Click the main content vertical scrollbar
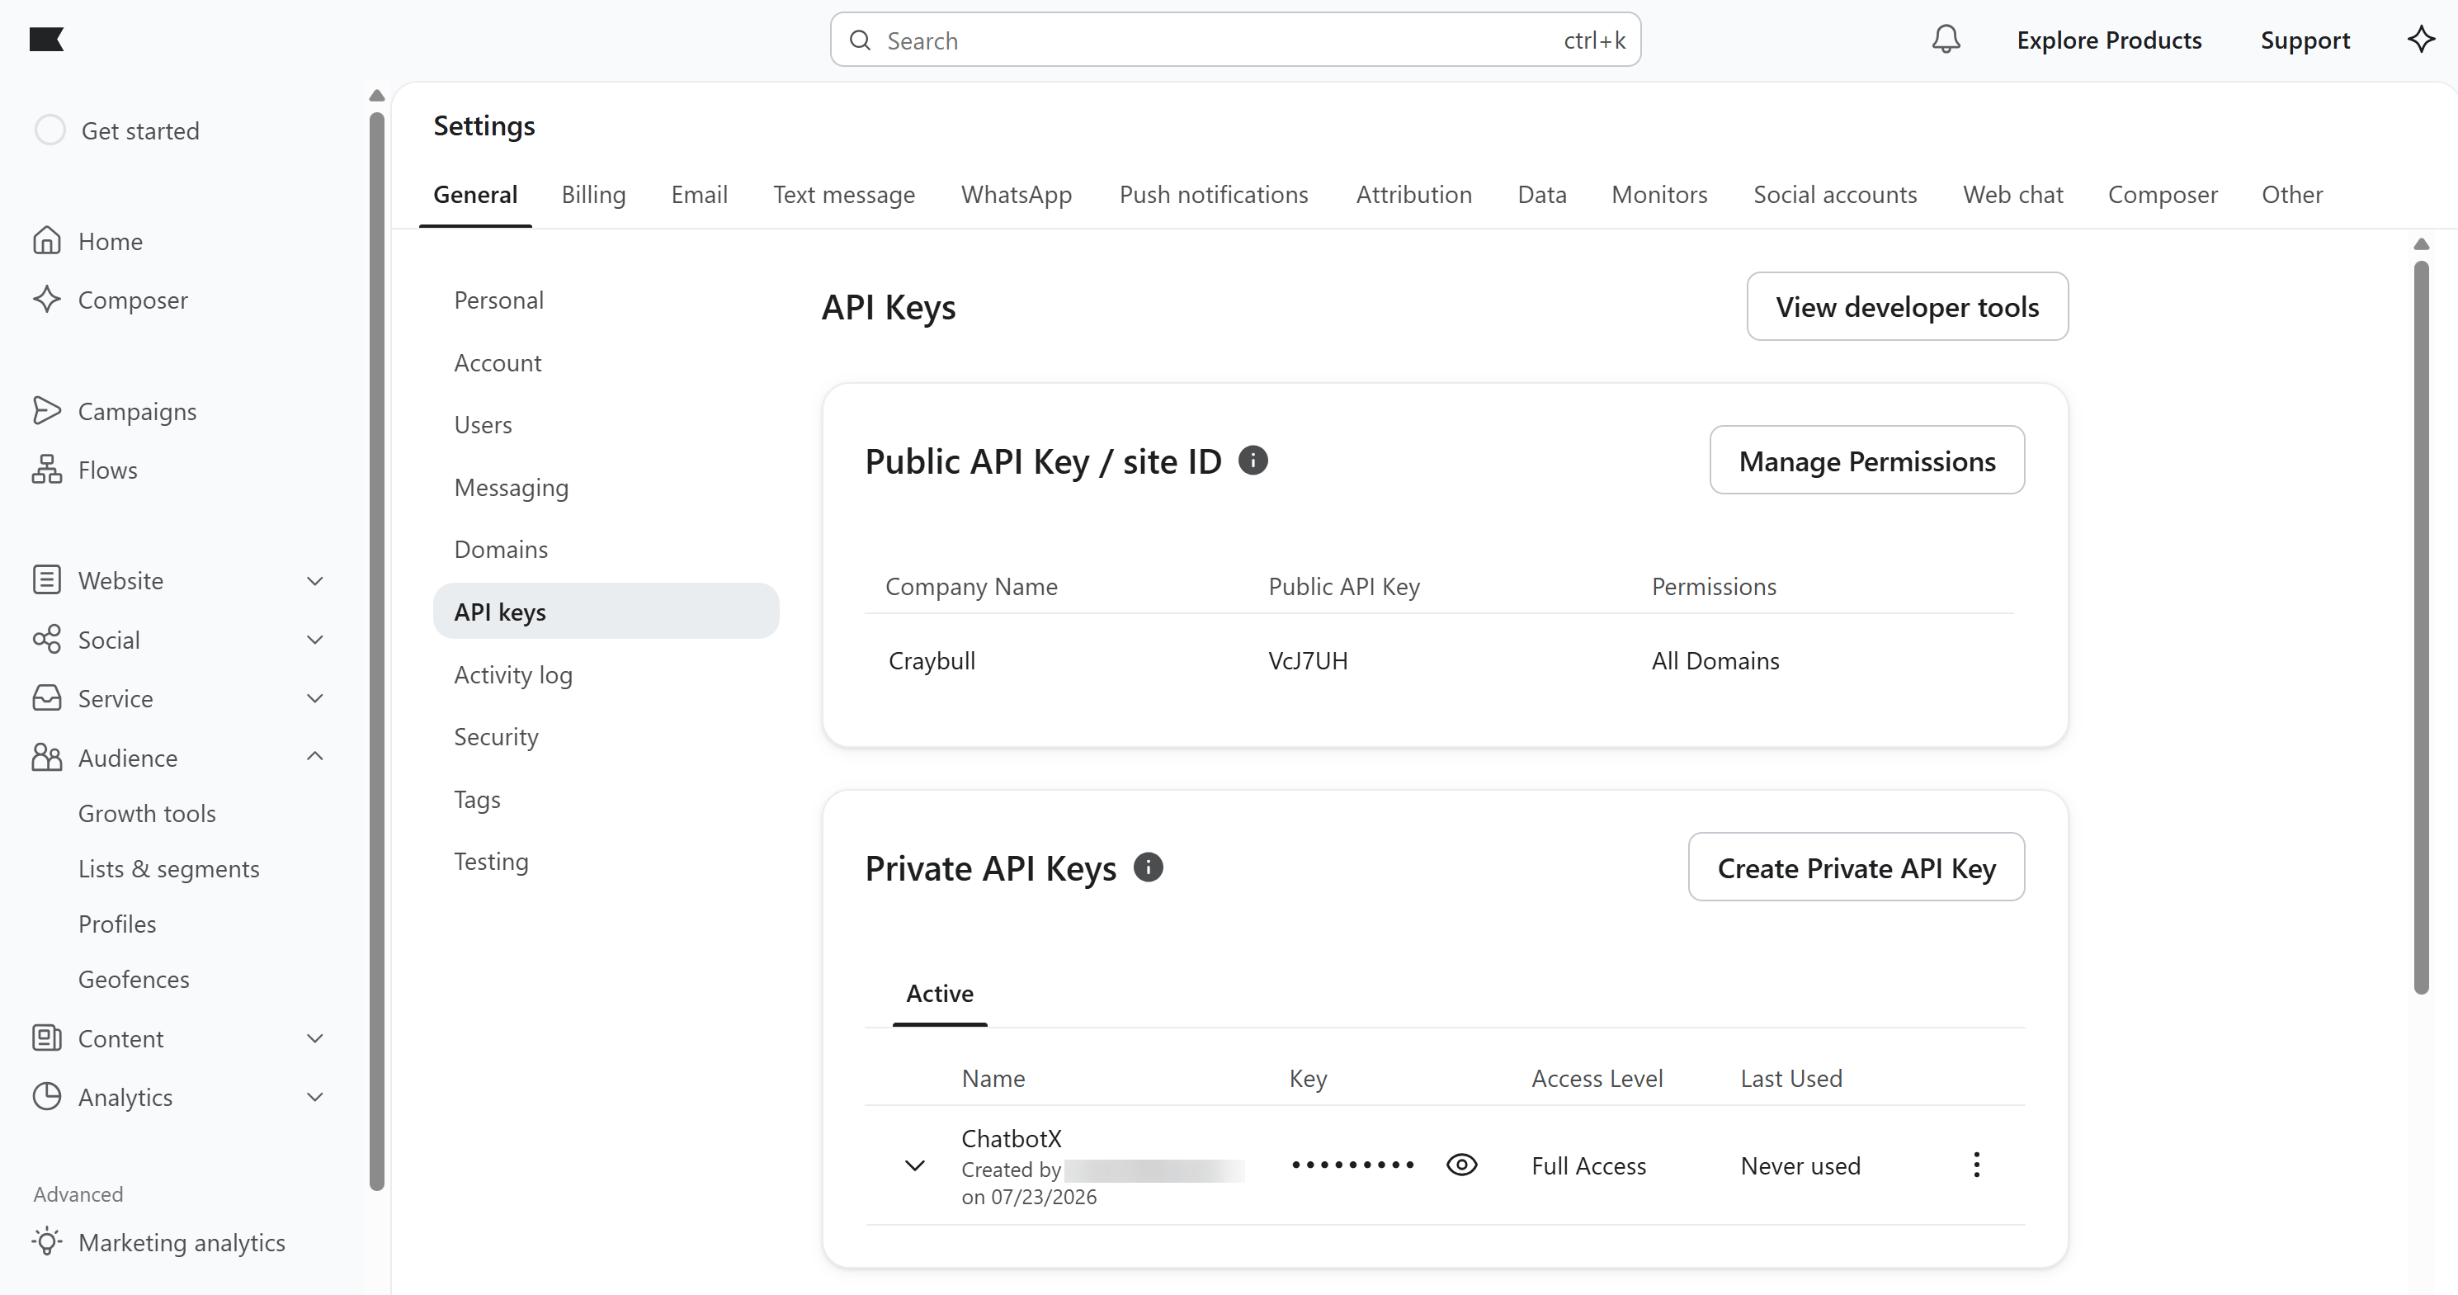 tap(2421, 628)
